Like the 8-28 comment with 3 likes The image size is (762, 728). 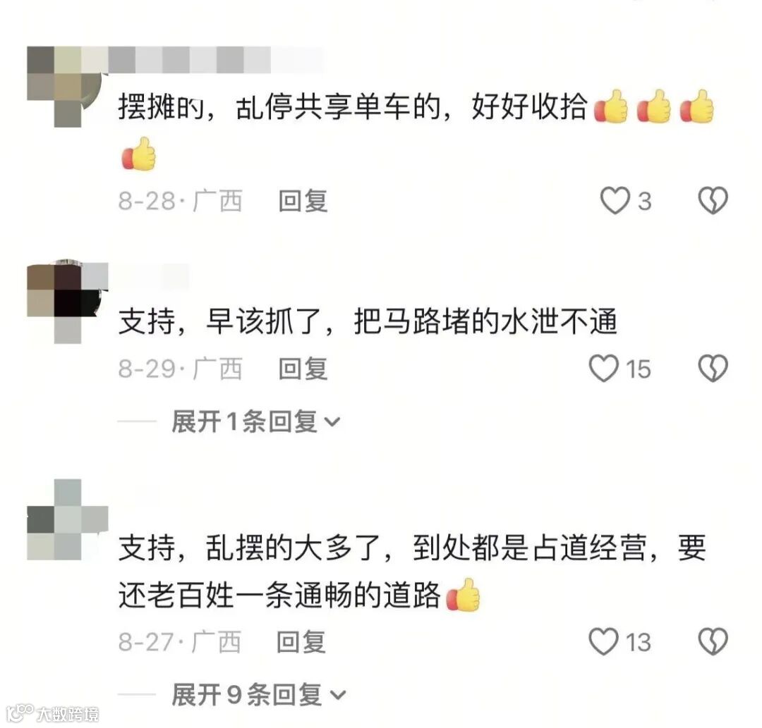(x=615, y=200)
